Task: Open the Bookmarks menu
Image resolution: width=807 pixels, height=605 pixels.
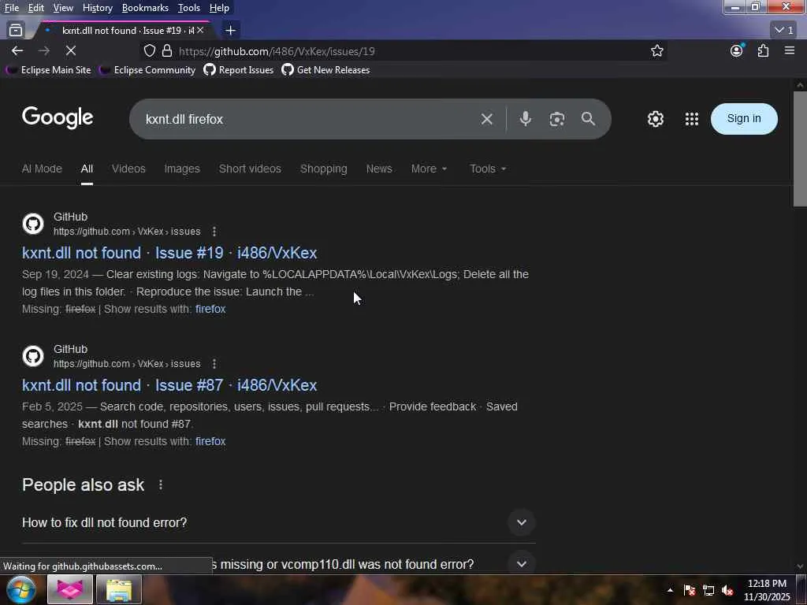Action: (x=145, y=8)
